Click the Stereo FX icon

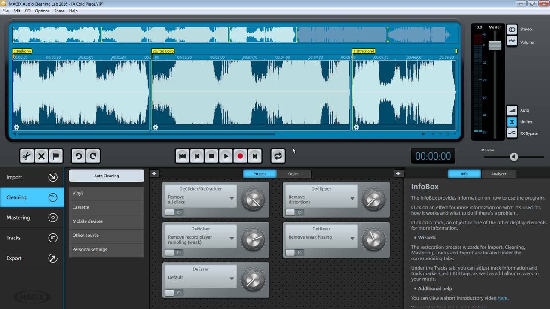[512, 30]
